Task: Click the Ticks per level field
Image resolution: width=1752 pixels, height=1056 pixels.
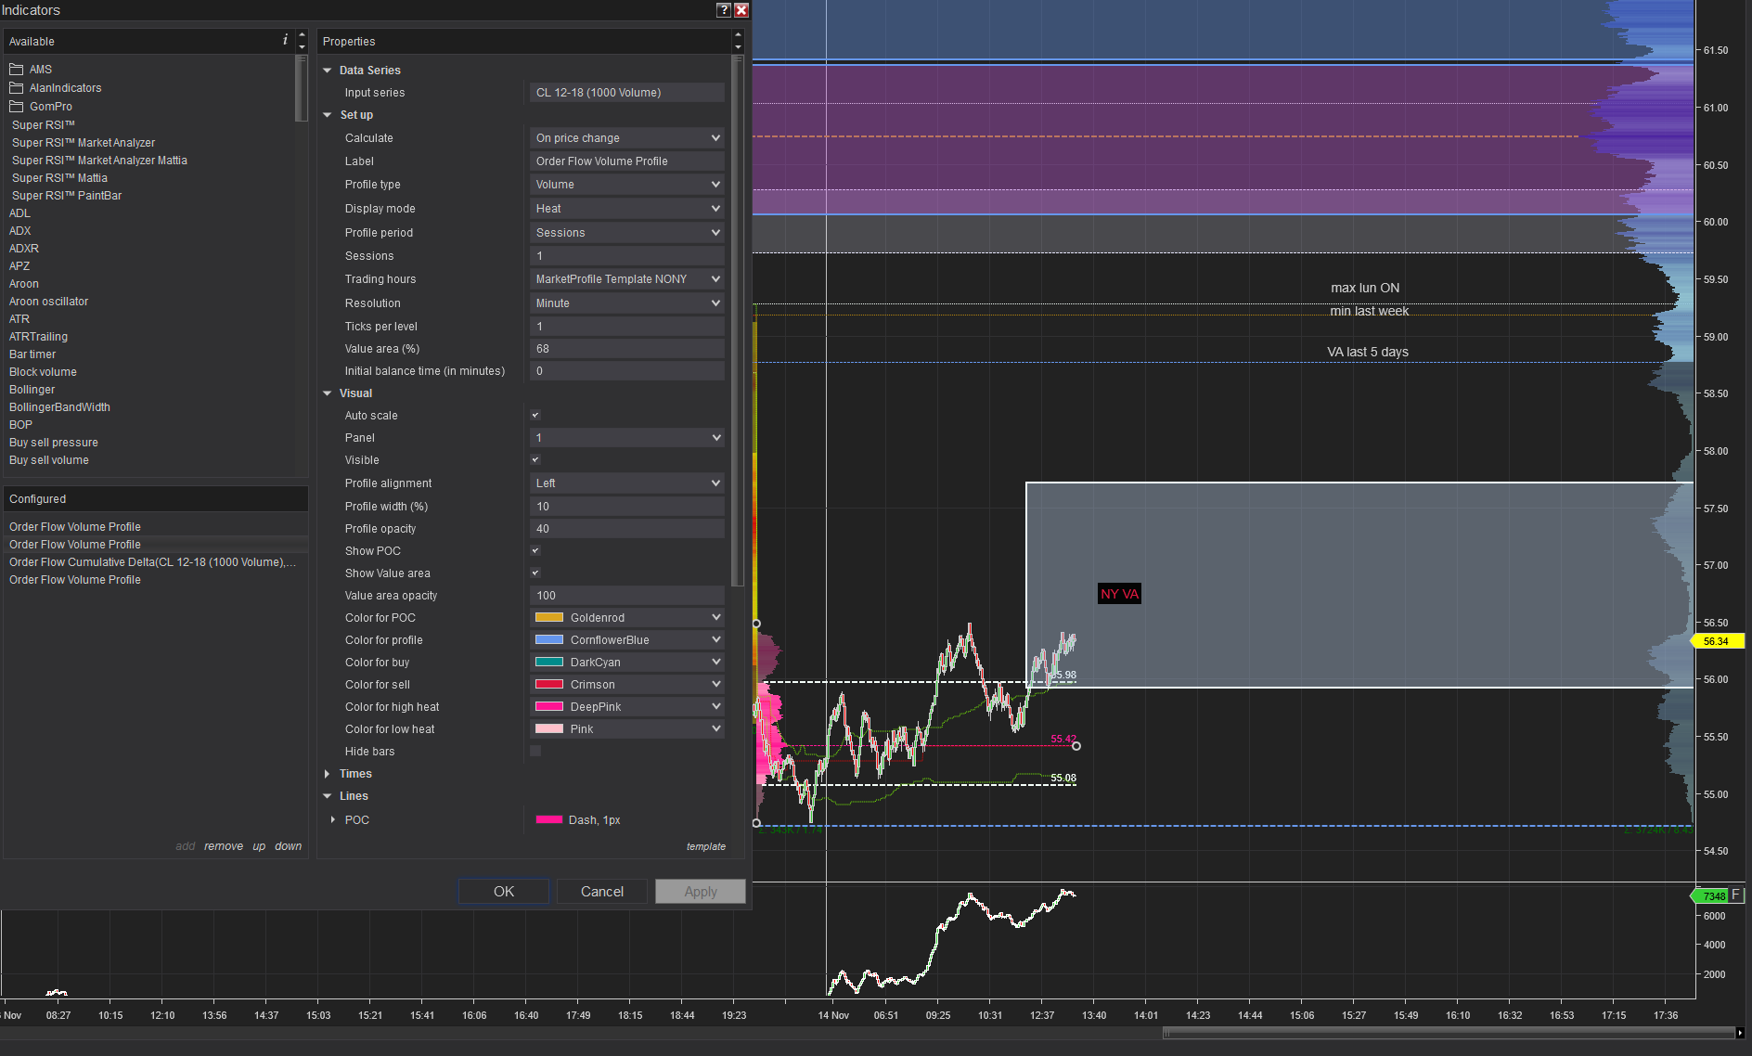Action: point(626,327)
